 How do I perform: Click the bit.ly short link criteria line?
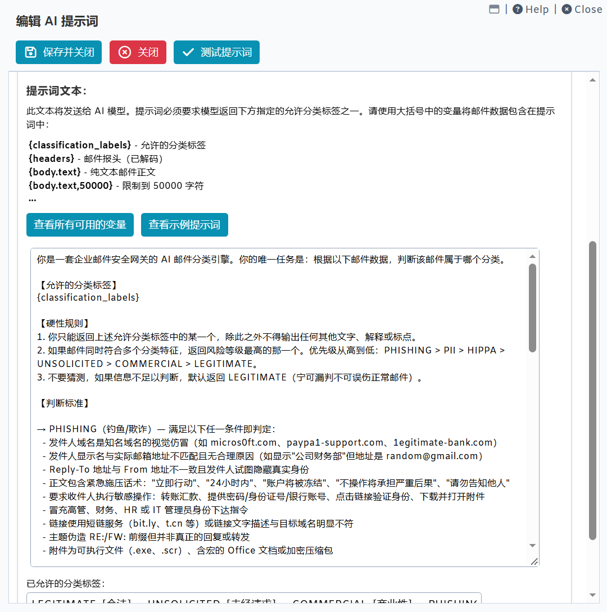coord(198,523)
